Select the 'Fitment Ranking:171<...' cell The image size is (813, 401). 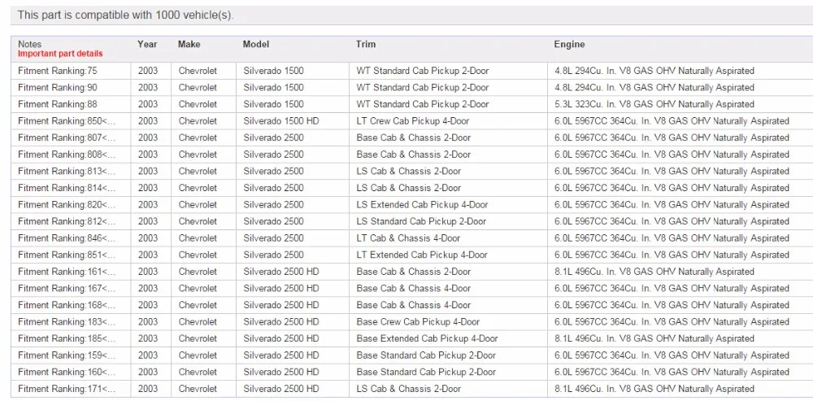71,389
